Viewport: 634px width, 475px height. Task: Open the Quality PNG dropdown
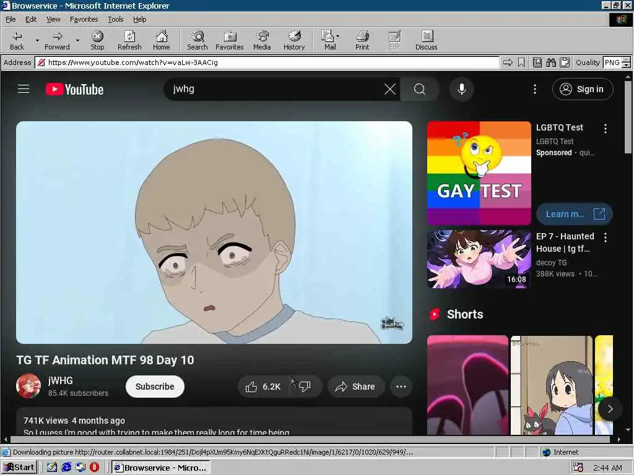(x=626, y=62)
